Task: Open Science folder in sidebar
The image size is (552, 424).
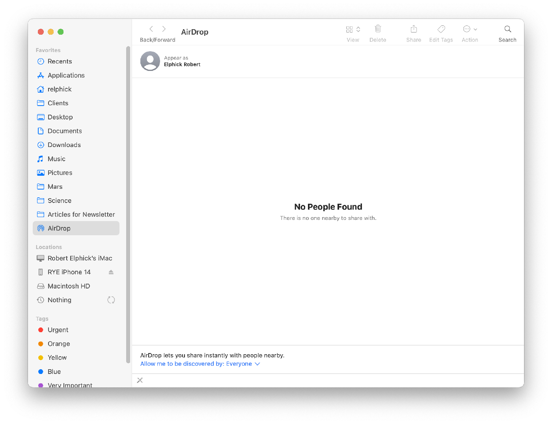Action: [x=76, y=201]
